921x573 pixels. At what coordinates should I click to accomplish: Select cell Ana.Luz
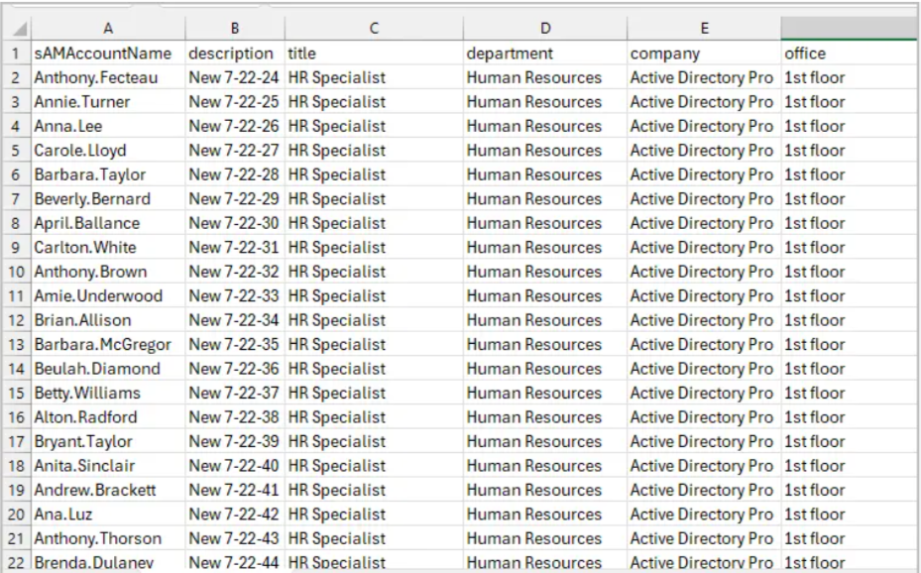(108, 515)
